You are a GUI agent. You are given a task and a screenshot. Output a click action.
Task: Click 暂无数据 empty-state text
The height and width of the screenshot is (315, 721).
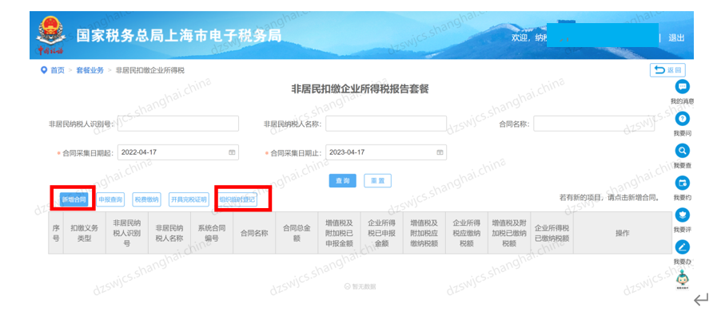(x=364, y=286)
